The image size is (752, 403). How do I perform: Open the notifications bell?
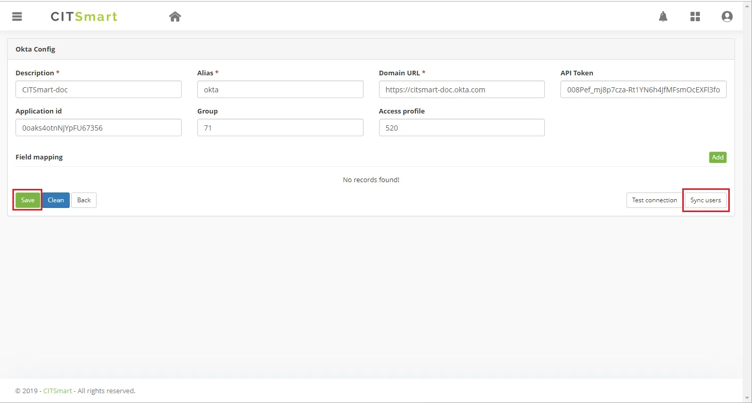coord(663,17)
